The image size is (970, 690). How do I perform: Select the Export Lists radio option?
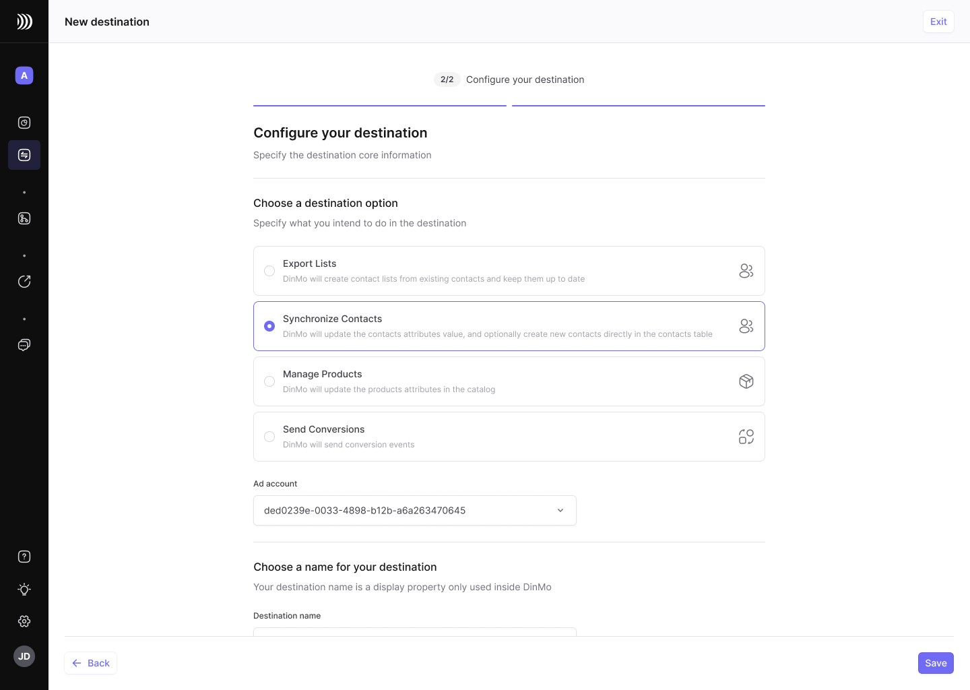[269, 271]
